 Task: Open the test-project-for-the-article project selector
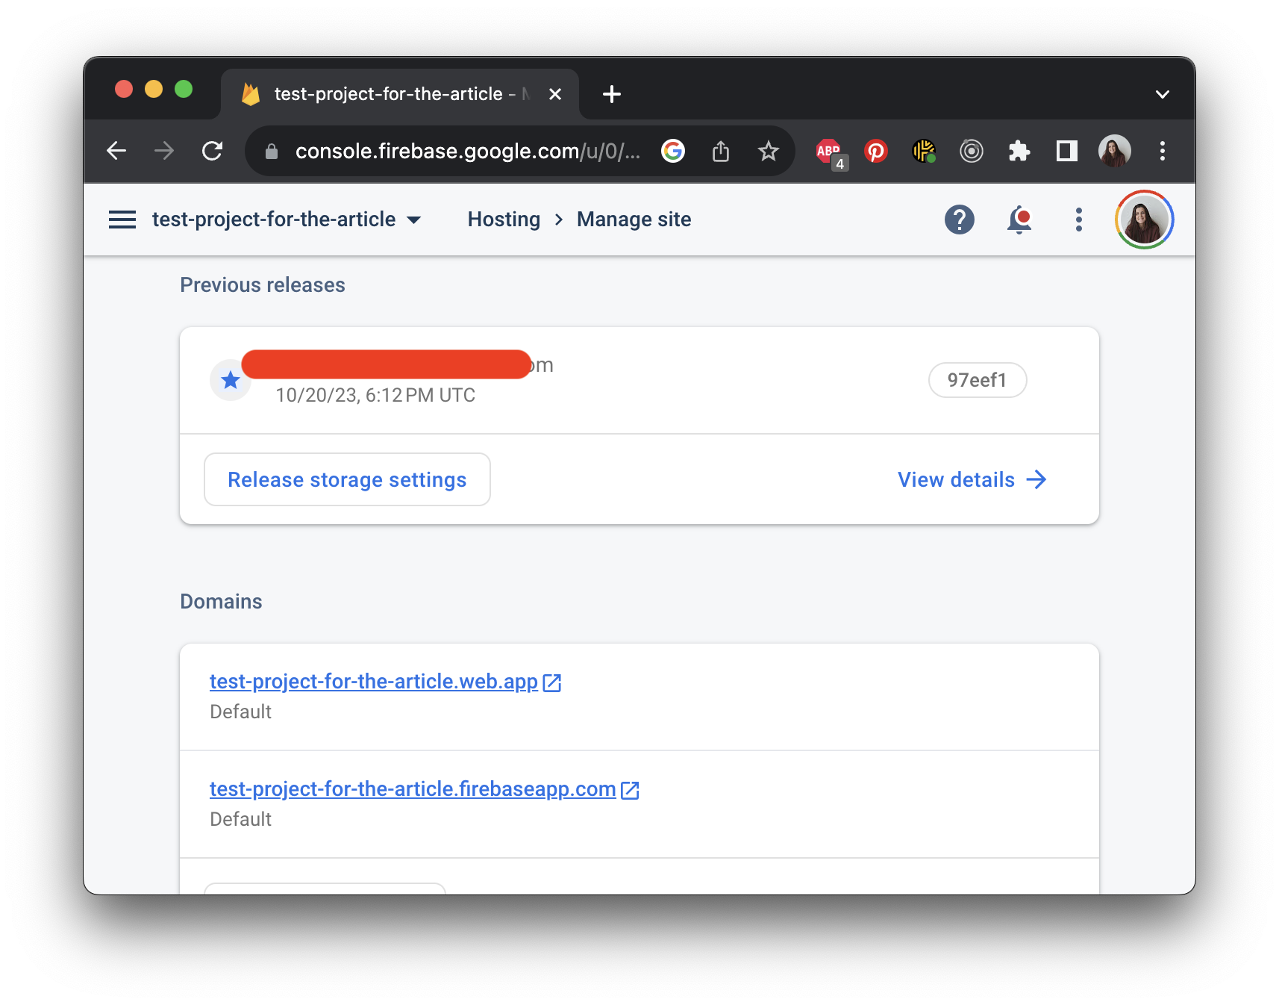tap(287, 220)
